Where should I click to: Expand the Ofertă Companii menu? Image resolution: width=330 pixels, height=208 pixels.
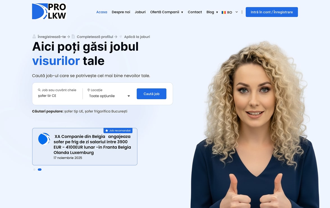[166, 12]
